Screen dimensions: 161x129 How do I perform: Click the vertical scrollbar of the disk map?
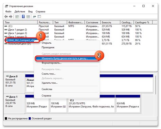coord(156,85)
